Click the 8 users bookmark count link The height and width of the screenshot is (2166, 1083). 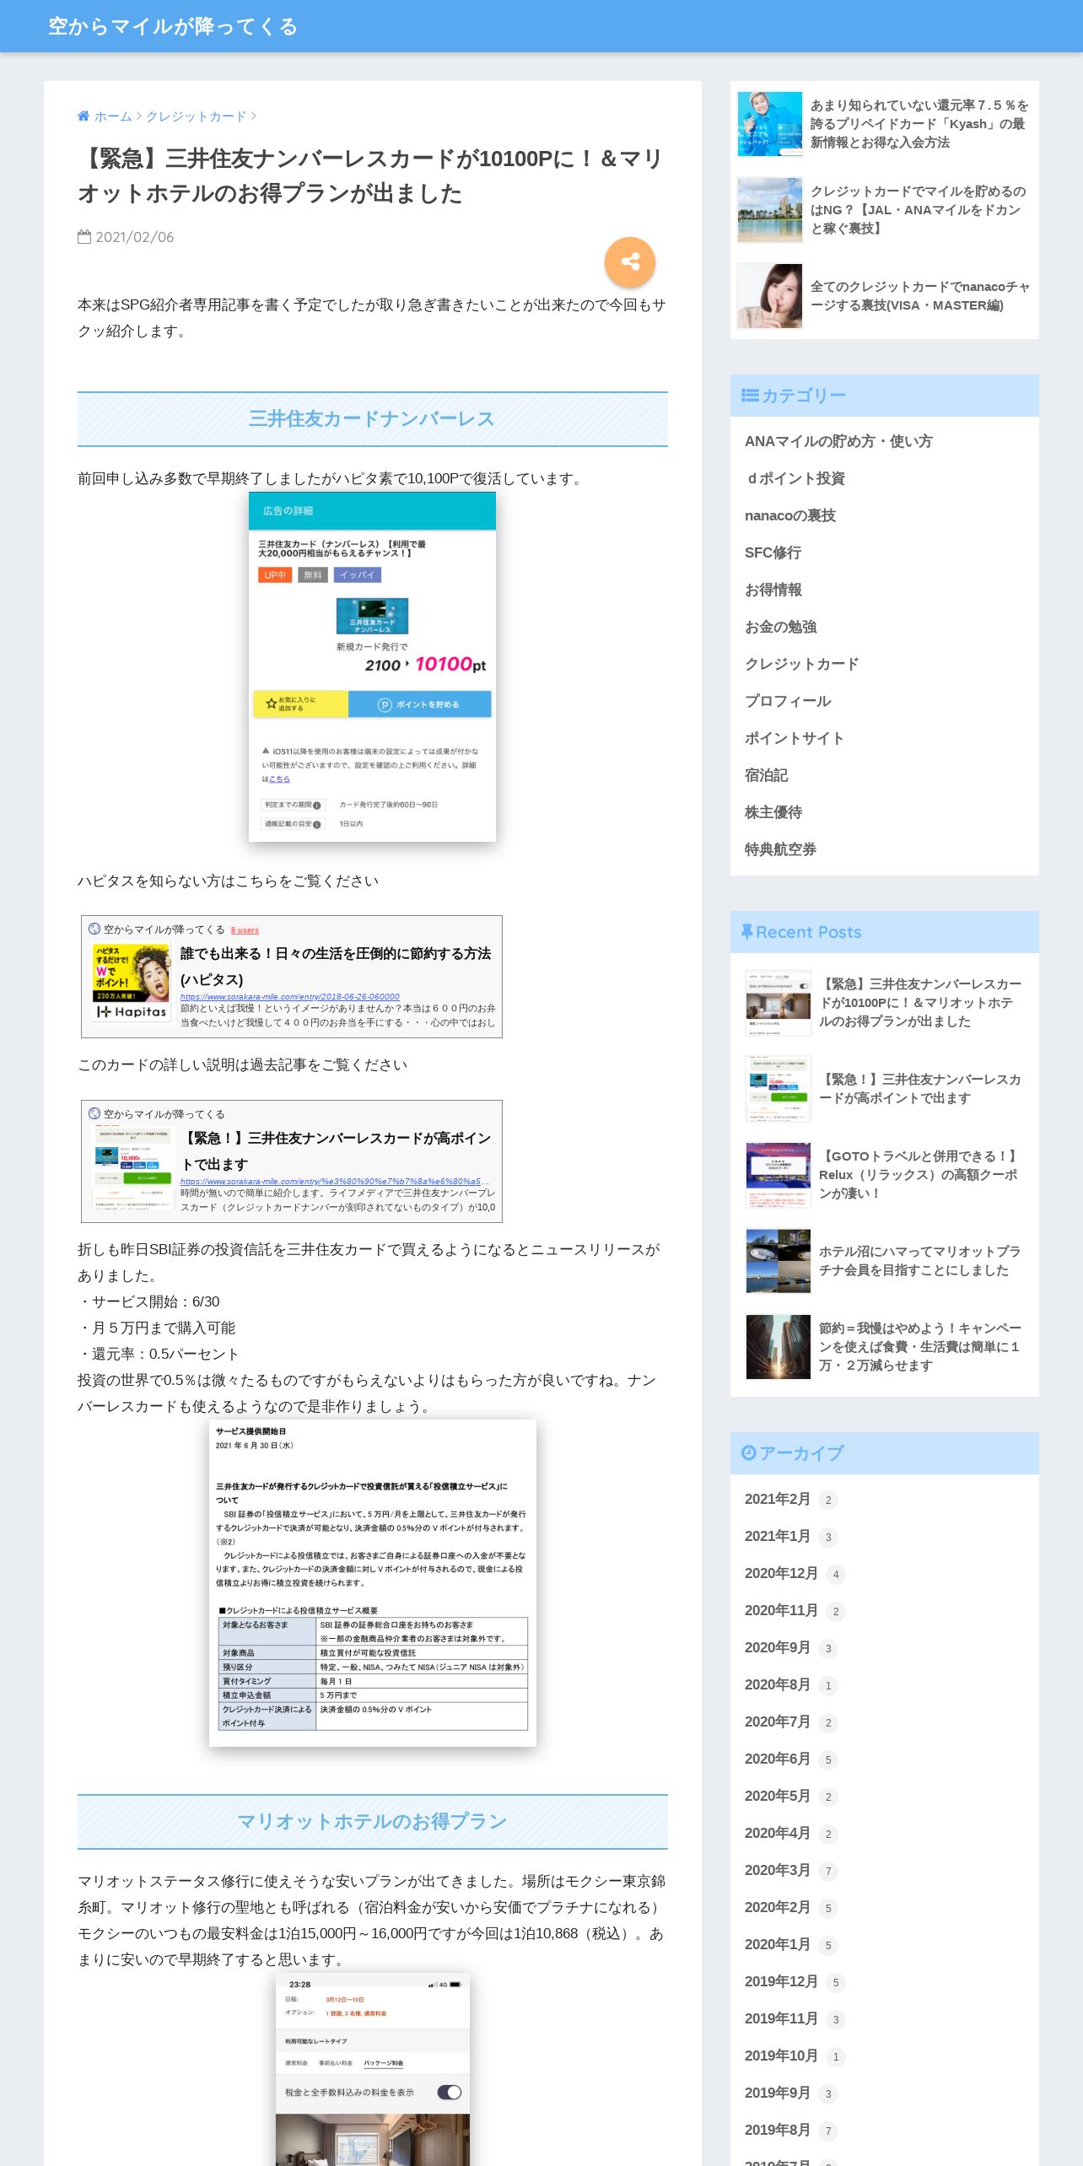point(245,930)
